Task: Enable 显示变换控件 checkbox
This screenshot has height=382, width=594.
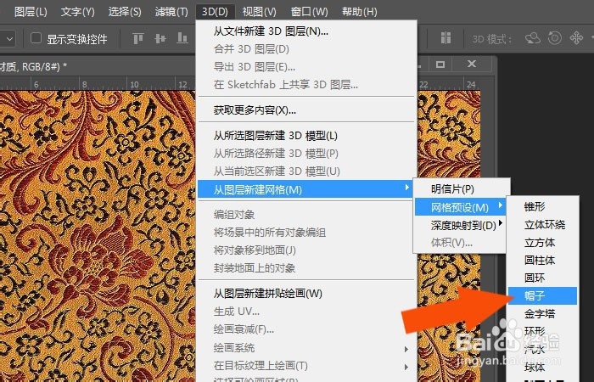Action: click(x=36, y=38)
